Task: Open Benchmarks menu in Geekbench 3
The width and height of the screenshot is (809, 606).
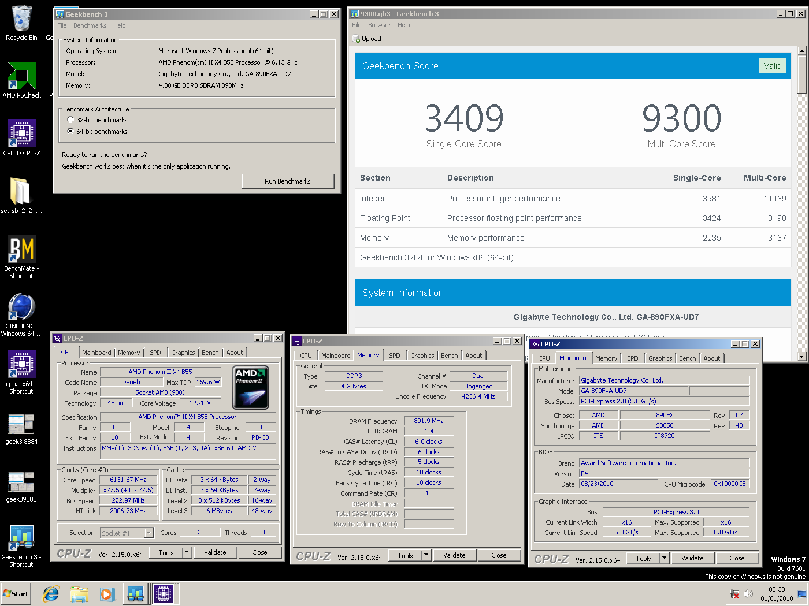Action: coord(90,26)
